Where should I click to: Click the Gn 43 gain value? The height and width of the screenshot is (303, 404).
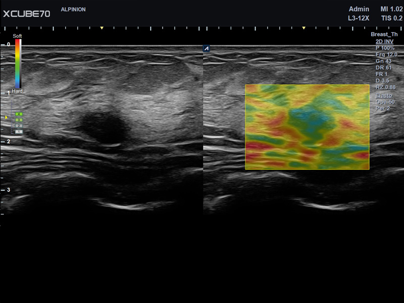point(382,61)
